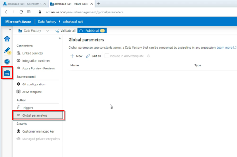
Task: Open the Monitor gauge icon
Action: coord(7,62)
